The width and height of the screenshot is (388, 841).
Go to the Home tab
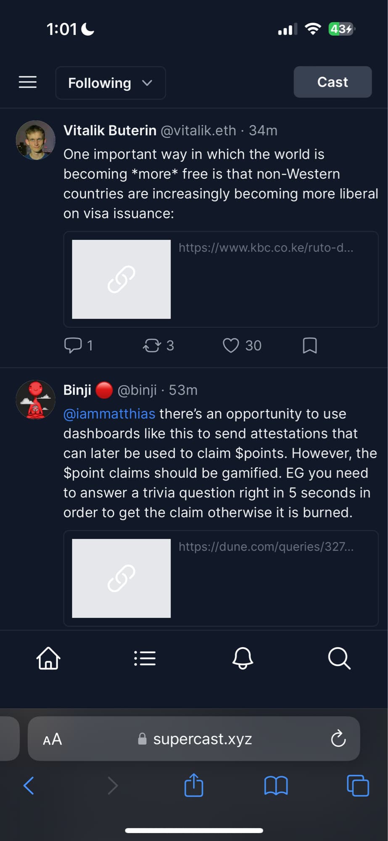click(48, 658)
